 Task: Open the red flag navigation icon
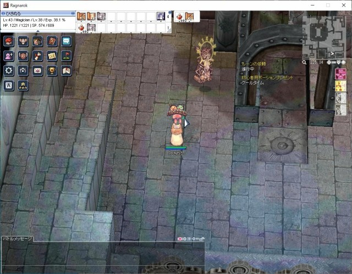pos(67,56)
